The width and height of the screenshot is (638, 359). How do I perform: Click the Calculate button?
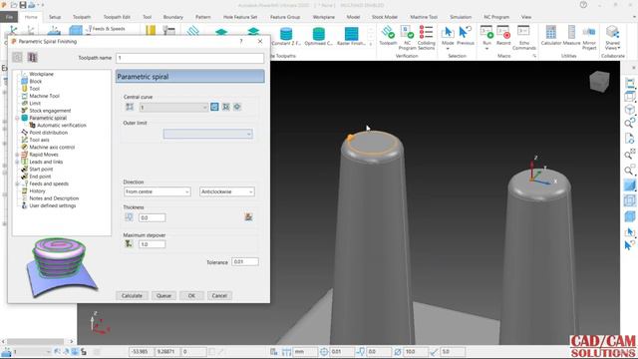tap(132, 295)
